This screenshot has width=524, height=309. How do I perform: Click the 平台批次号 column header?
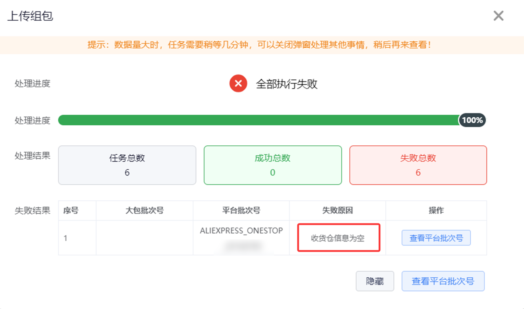(241, 210)
